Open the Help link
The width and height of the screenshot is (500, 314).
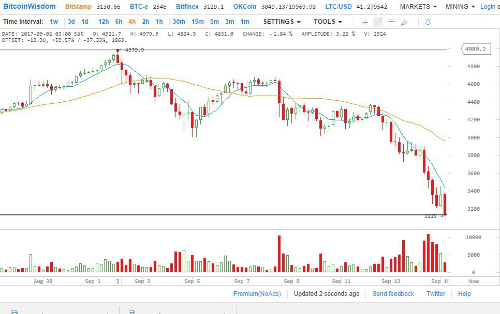[464, 294]
